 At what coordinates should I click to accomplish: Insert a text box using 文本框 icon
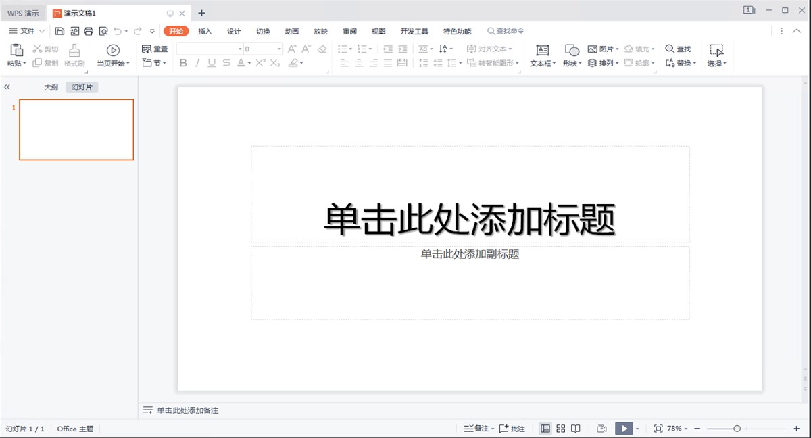[x=542, y=50]
